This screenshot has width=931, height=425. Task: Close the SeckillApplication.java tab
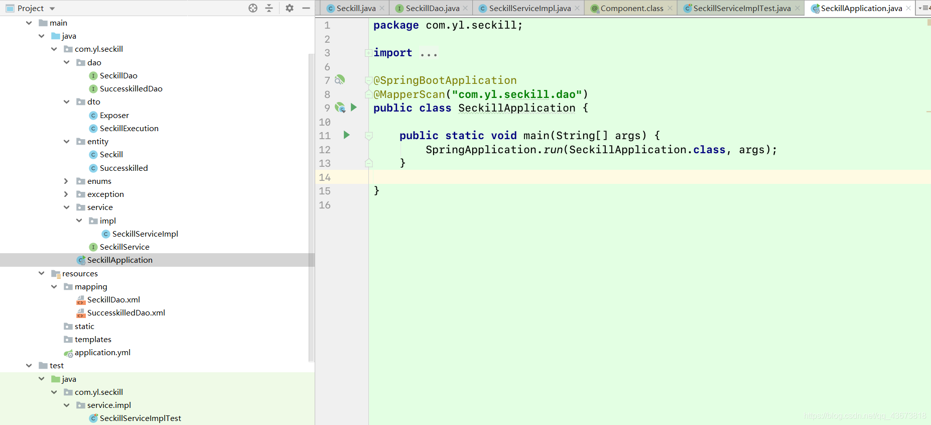pyautogui.click(x=908, y=8)
